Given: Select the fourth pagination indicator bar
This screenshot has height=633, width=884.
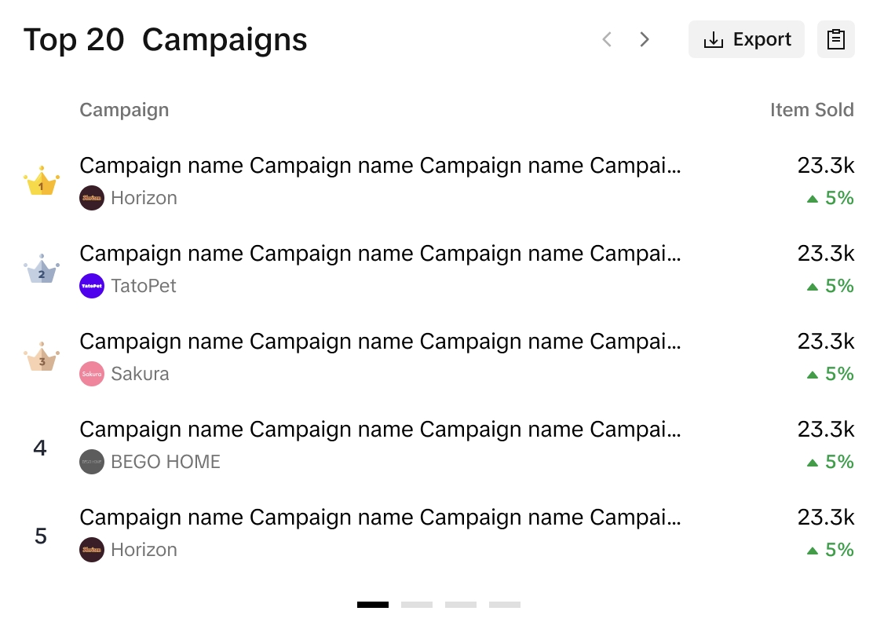Looking at the screenshot, I should (x=505, y=605).
